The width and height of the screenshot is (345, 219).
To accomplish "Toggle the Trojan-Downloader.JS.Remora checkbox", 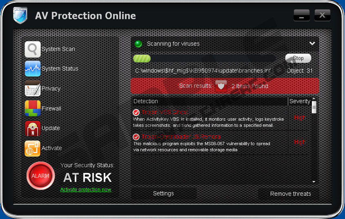I will [x=136, y=137].
